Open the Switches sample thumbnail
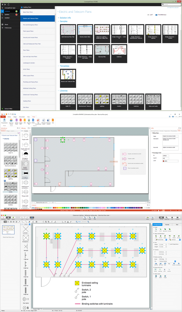The image size is (182, 312). click(119, 53)
